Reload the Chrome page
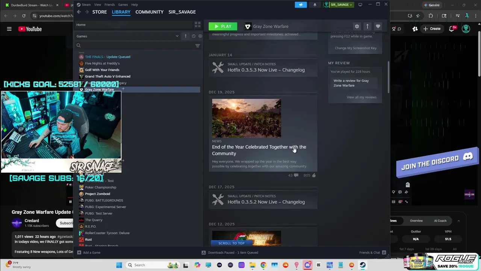Viewport: 481px width, 271px height. pyautogui.click(x=24, y=16)
